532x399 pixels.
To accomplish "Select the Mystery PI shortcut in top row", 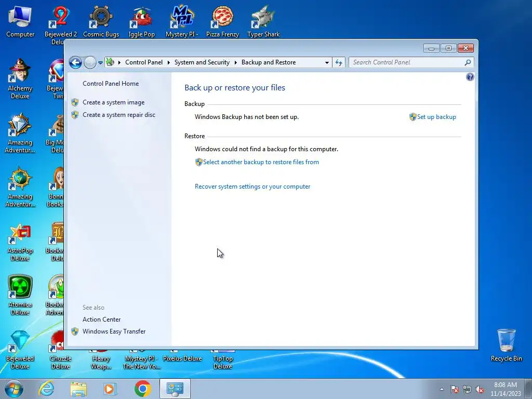I will click(182, 21).
